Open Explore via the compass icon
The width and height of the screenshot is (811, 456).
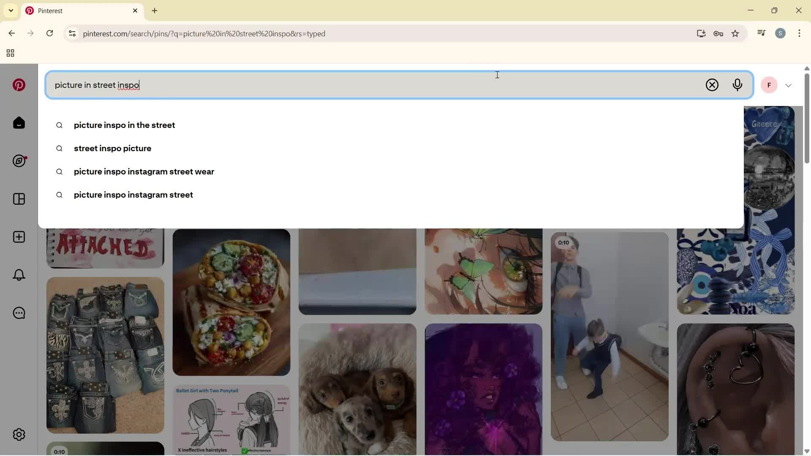point(19,161)
